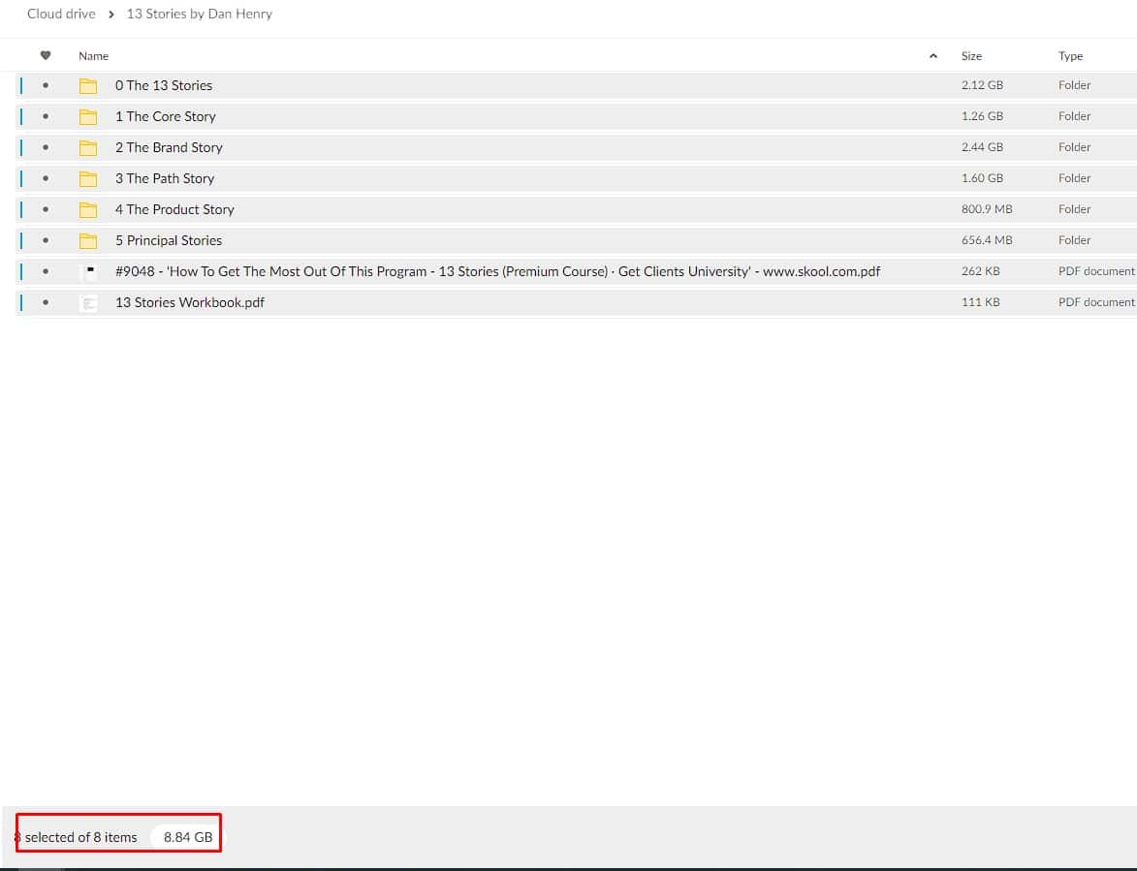The width and height of the screenshot is (1137, 871).
Task: Click the folder icon for 4 The Product Story
Action: [x=88, y=209]
